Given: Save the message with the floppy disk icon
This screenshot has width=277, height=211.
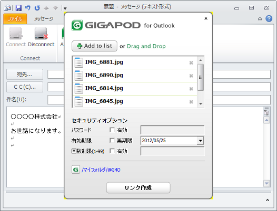Looking at the screenshot, I should pos(18,8).
